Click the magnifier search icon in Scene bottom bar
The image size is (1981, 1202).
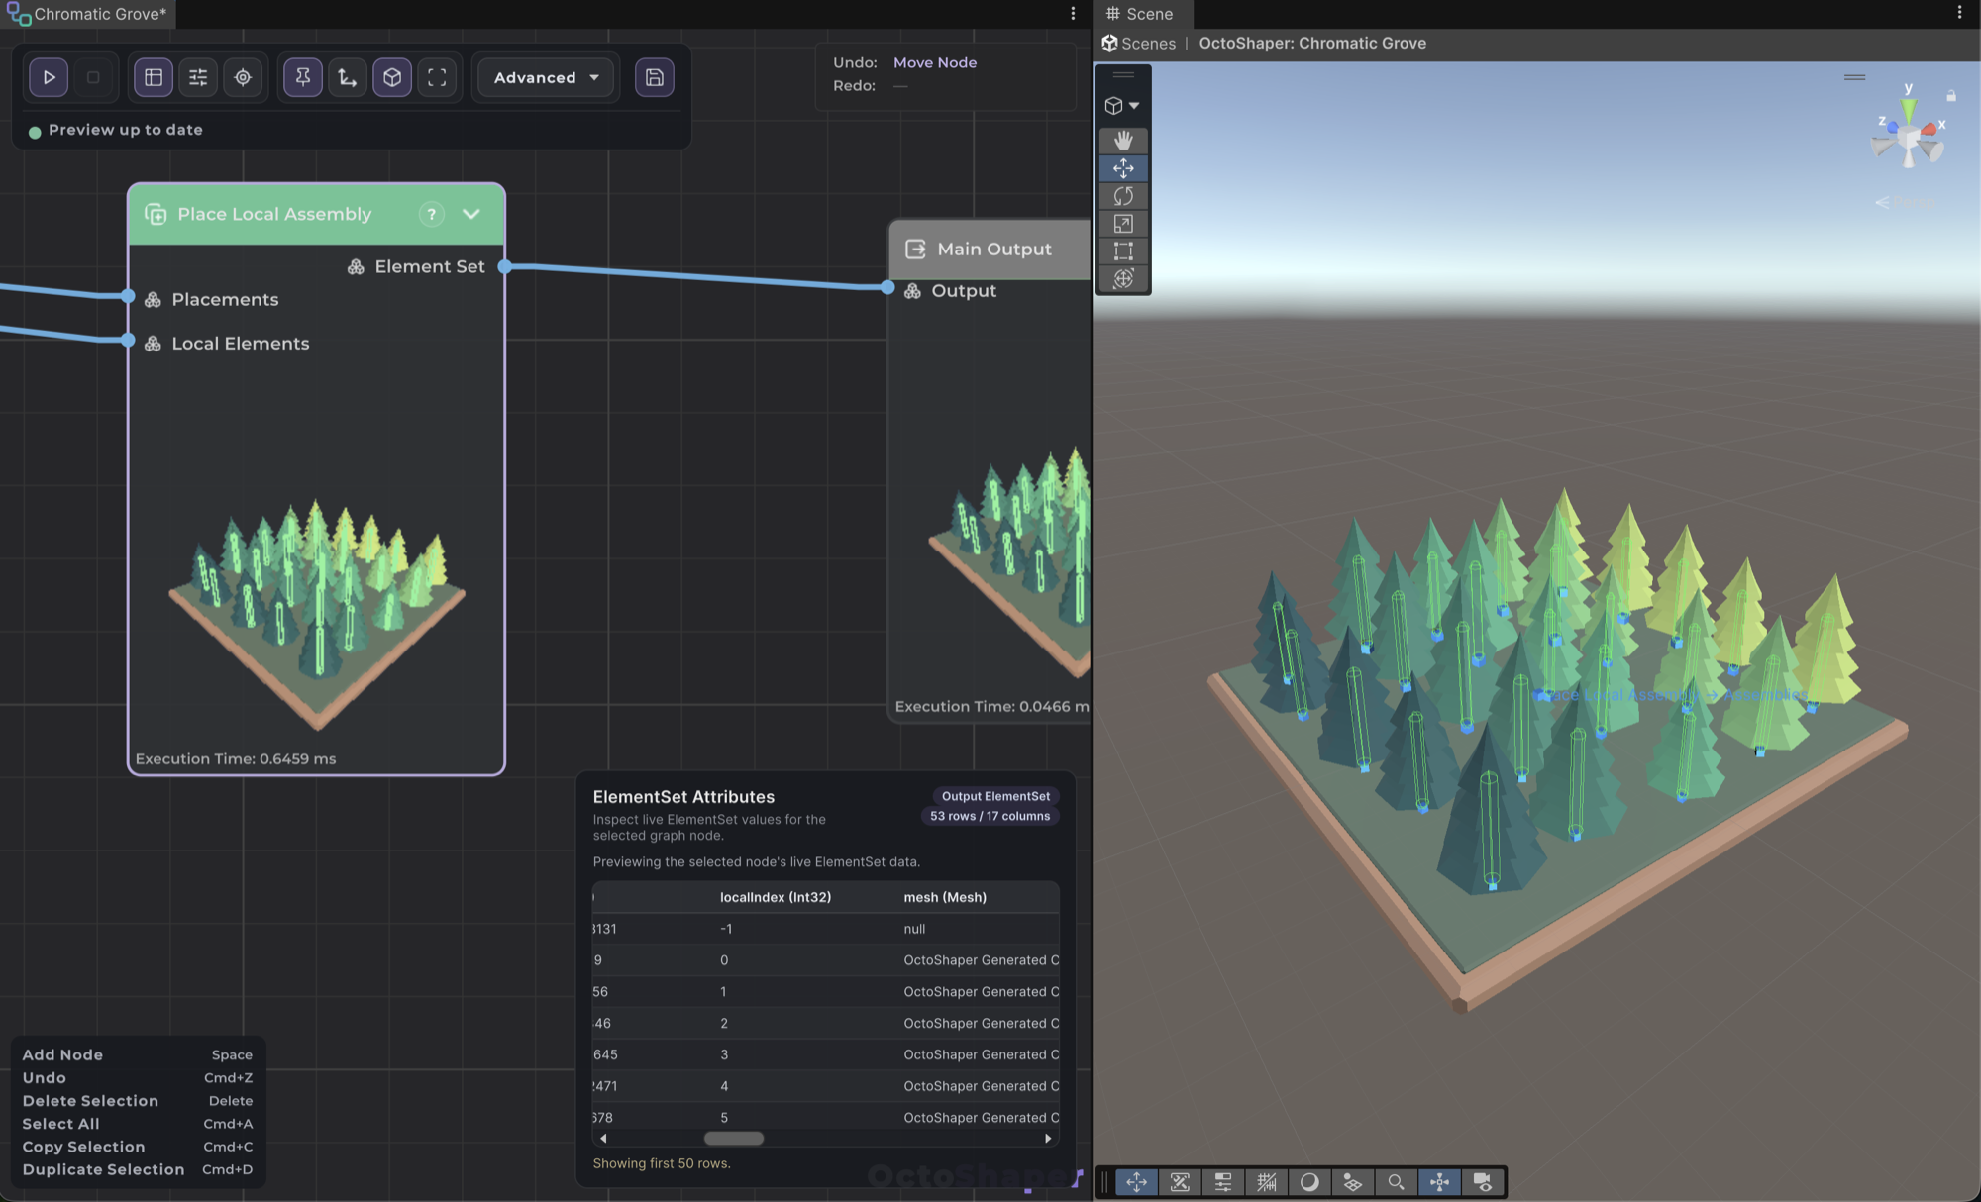click(x=1396, y=1182)
